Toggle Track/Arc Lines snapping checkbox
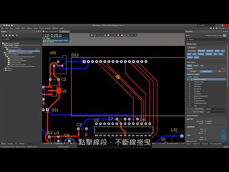Viewport: 229px width, 172px height. click(x=189, y=82)
